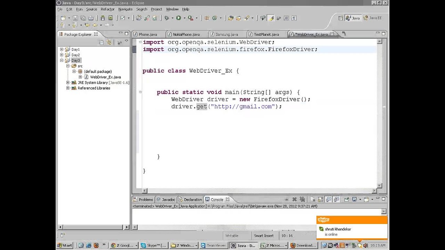445x250 pixels.
Task: Click the Save All toolbar icon
Action: pos(83,18)
